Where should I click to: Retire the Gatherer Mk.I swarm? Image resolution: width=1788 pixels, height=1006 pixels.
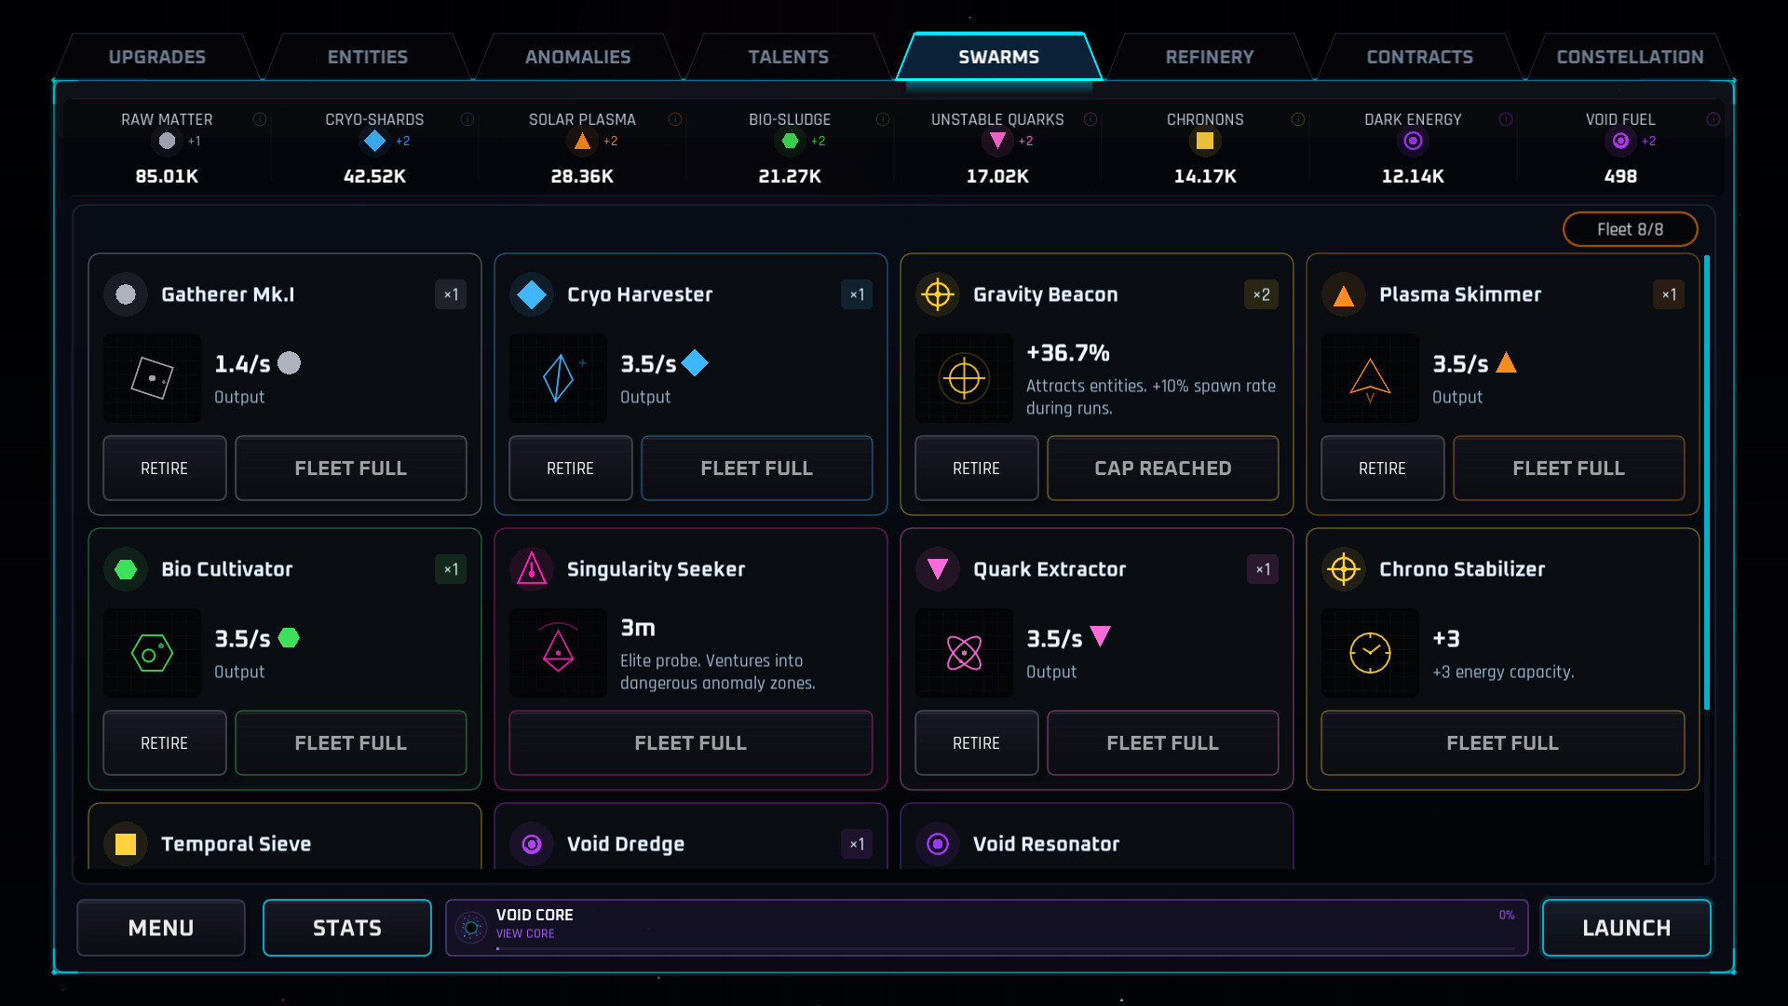pyautogui.click(x=165, y=469)
